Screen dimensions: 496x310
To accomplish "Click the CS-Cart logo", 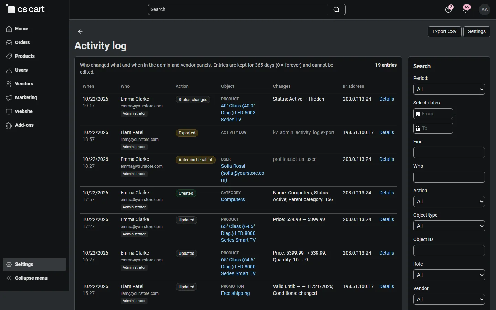I will point(25,9).
